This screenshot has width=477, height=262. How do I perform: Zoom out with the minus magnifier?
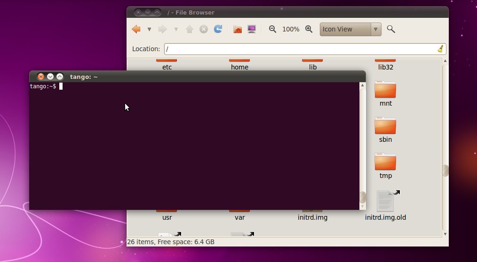click(x=272, y=29)
